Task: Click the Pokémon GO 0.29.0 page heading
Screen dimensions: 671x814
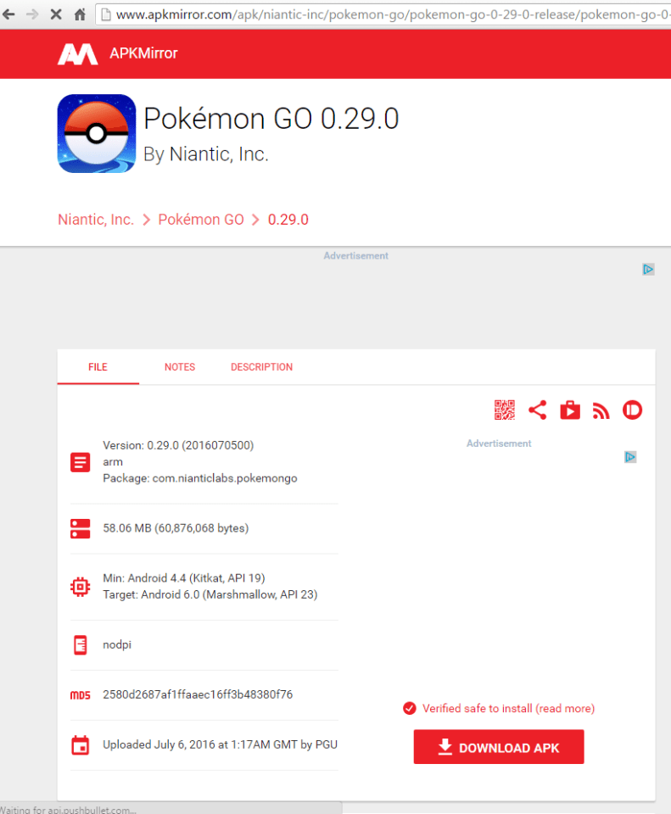Action: click(271, 119)
